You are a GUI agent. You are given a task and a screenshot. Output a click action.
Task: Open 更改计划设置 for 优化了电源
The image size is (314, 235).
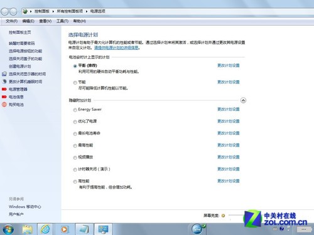point(229,121)
